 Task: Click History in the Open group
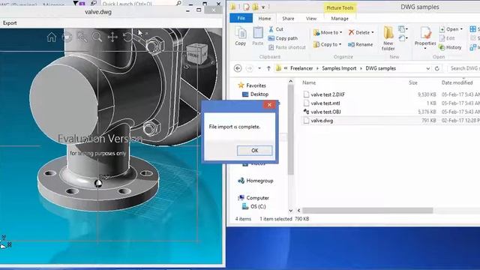coord(450,47)
